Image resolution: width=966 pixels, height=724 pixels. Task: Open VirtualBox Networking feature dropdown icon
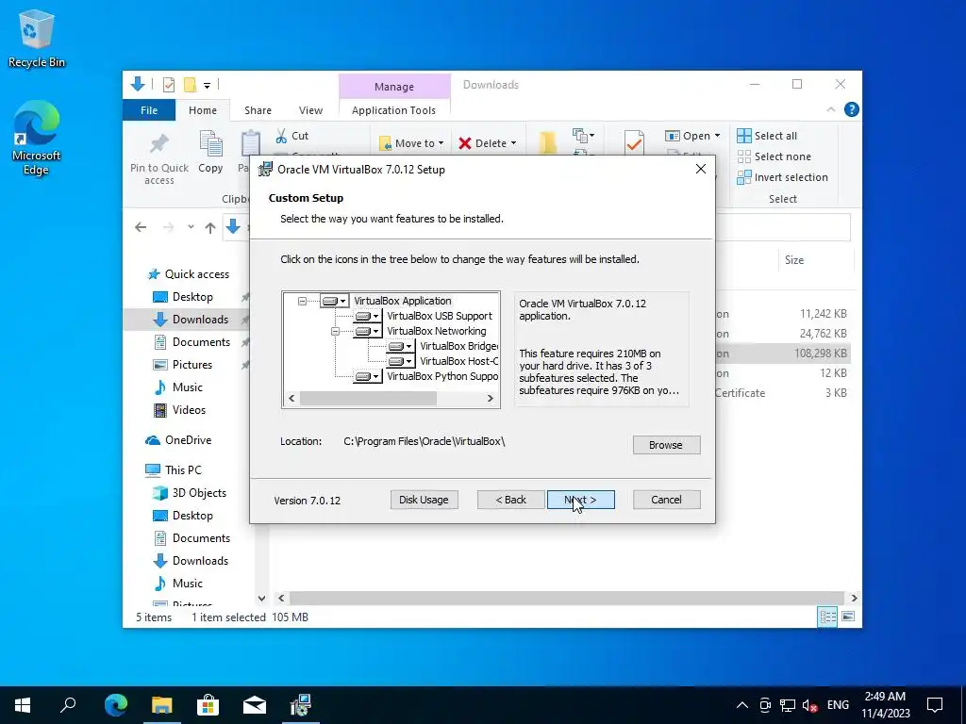tap(367, 331)
